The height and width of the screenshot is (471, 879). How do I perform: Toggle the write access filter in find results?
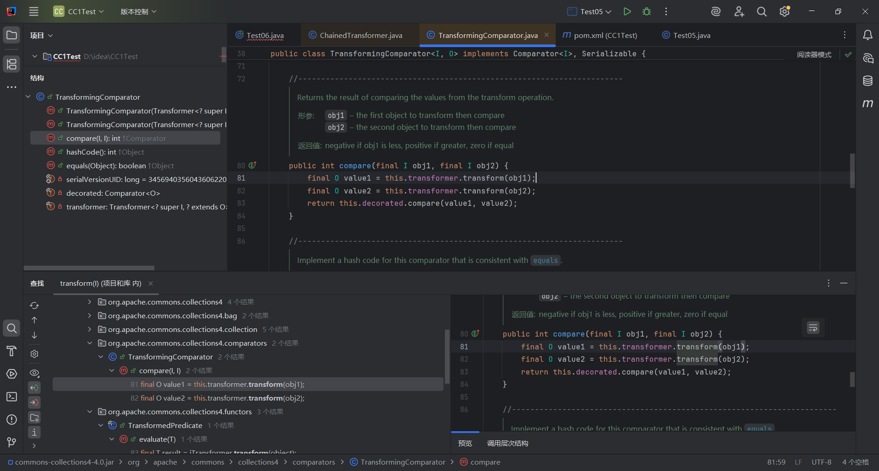click(x=34, y=402)
